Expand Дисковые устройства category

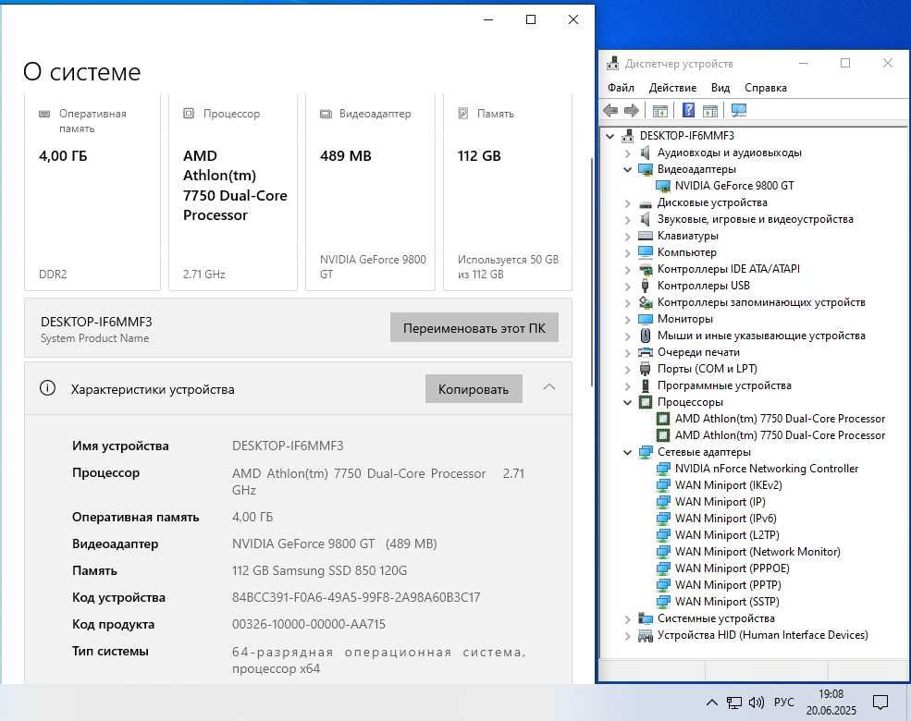627,203
